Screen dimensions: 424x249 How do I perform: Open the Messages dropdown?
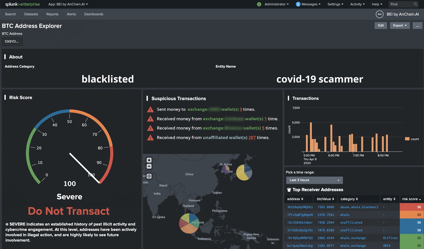pyautogui.click(x=311, y=4)
